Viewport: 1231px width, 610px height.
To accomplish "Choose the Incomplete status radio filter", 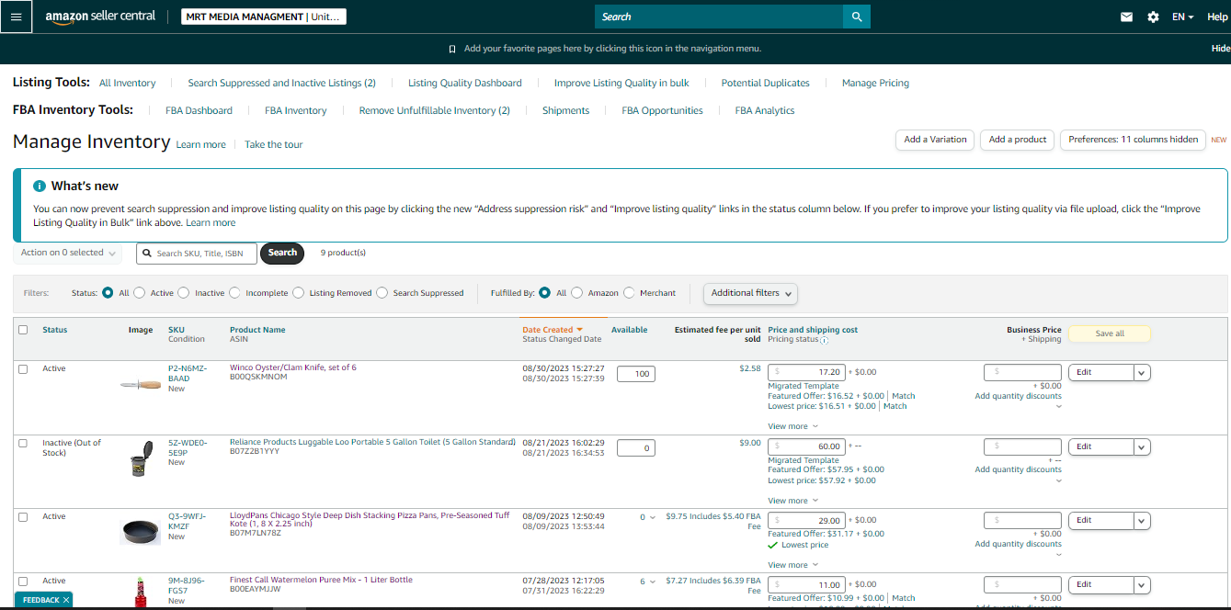I will click(234, 293).
